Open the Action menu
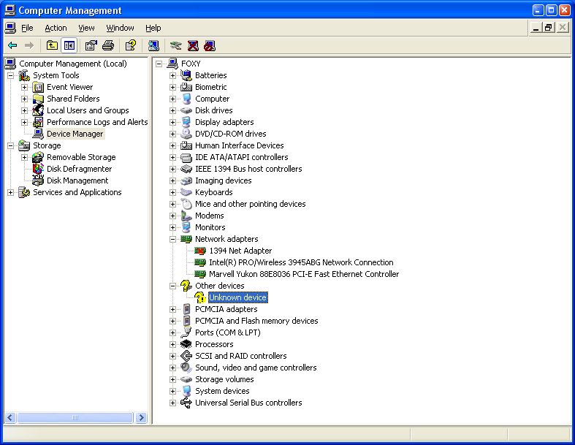This screenshot has height=445, width=575. pyautogui.click(x=56, y=28)
